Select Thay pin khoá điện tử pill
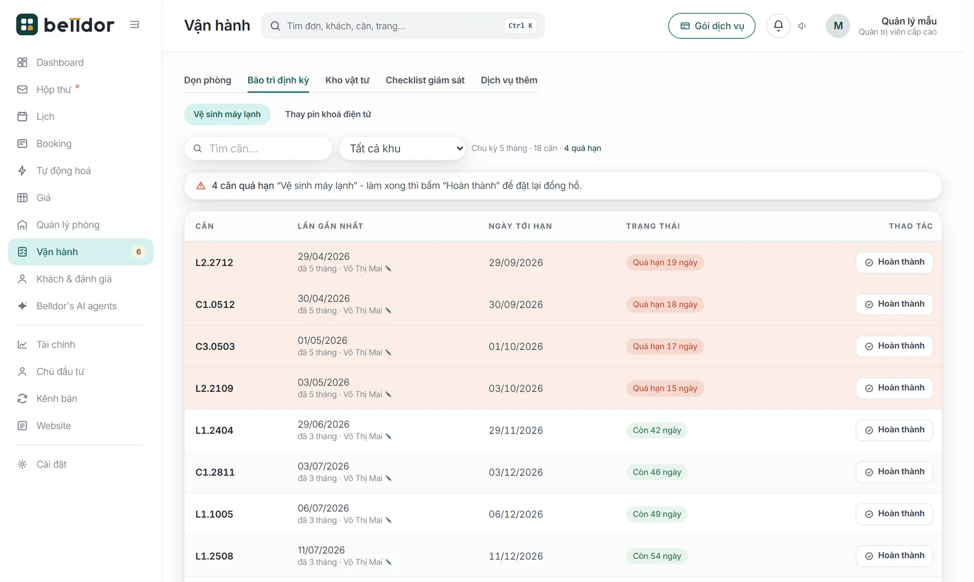The image size is (974, 582). pos(328,114)
